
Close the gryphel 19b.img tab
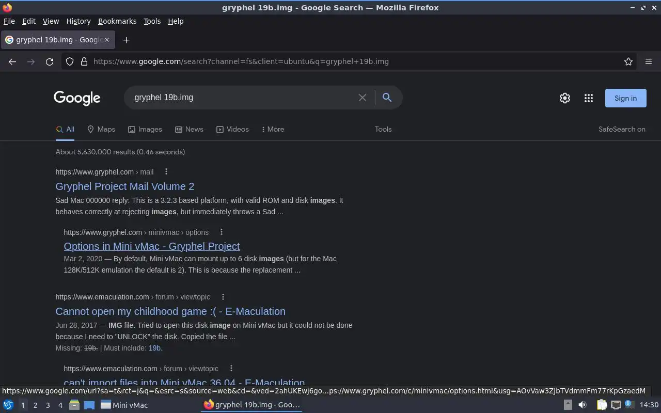[107, 40]
